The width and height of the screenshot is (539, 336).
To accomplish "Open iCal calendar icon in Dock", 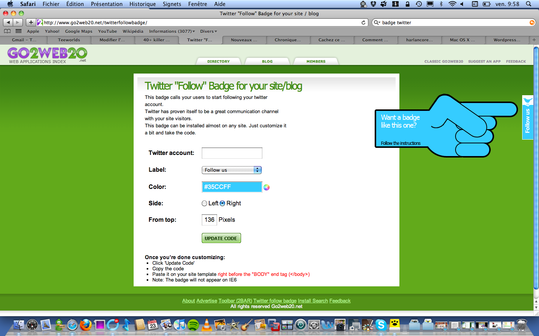I will (153, 325).
